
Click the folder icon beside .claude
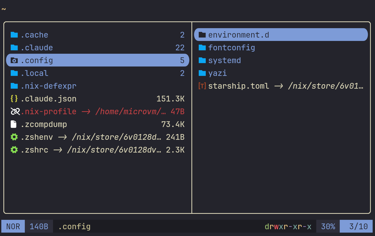point(14,47)
